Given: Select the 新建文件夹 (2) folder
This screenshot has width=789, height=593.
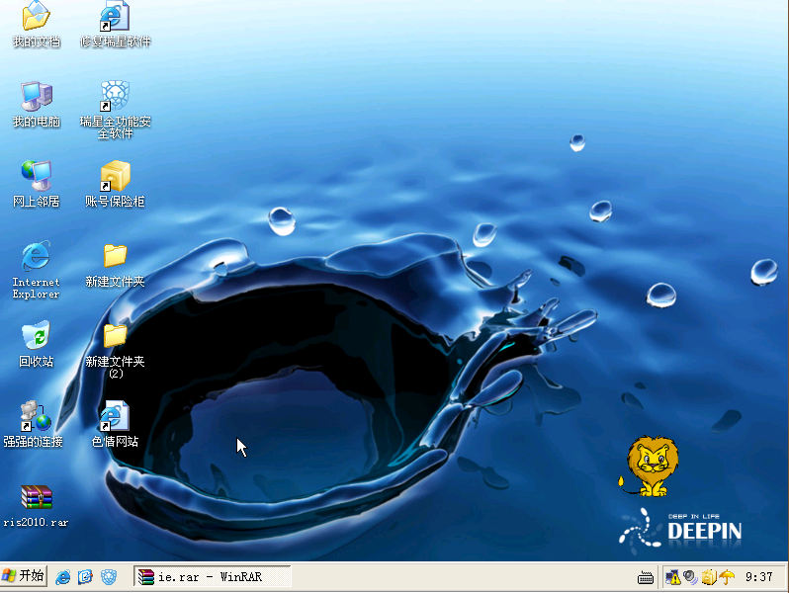Looking at the screenshot, I should tap(115, 350).
